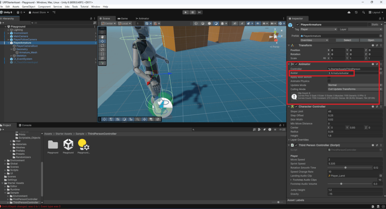Screen dimensions: 386x209
Task: Open the Local handle rotation dropdown
Action: (x=124, y=24)
